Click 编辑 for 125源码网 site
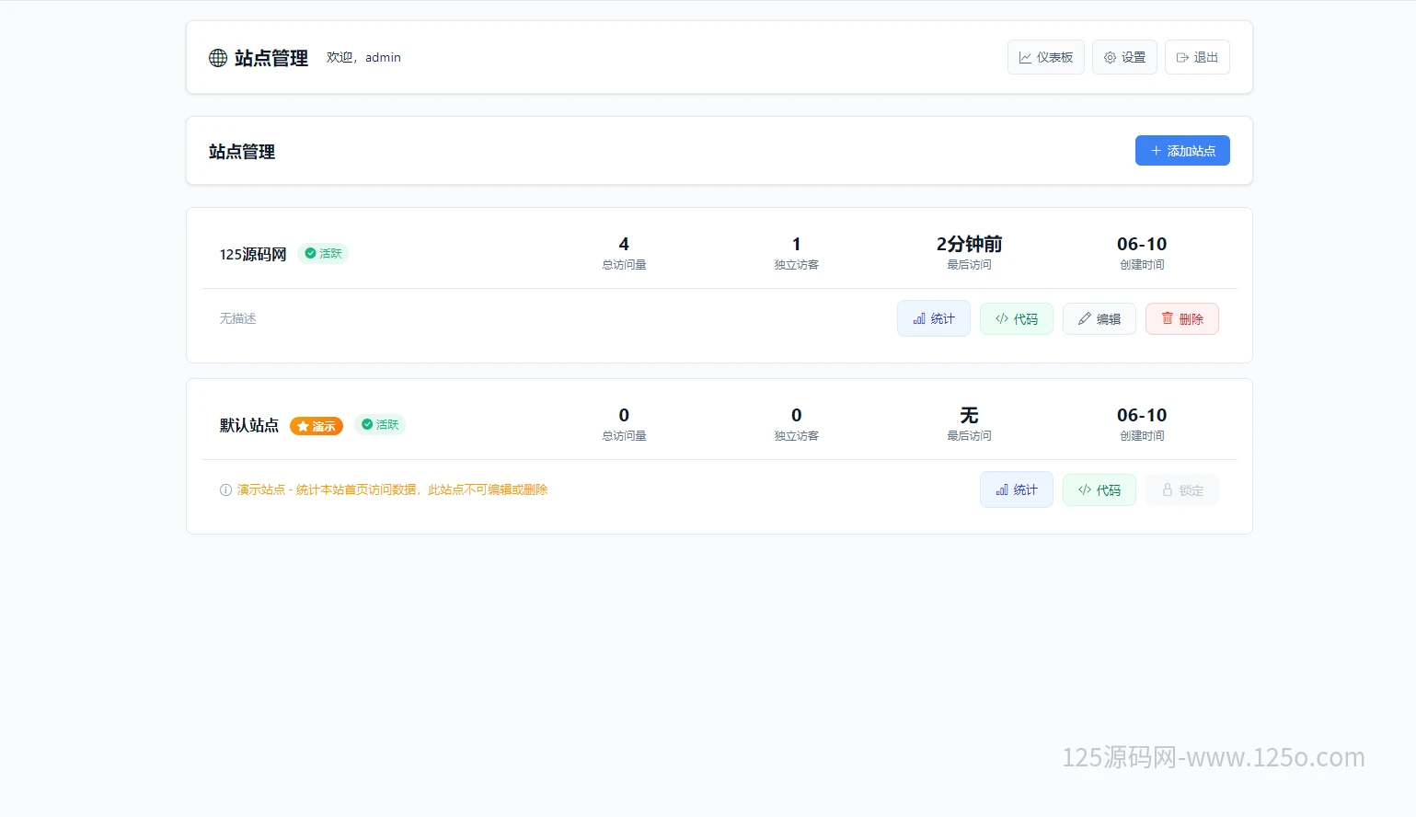The width and height of the screenshot is (1416, 817). pos(1099,319)
